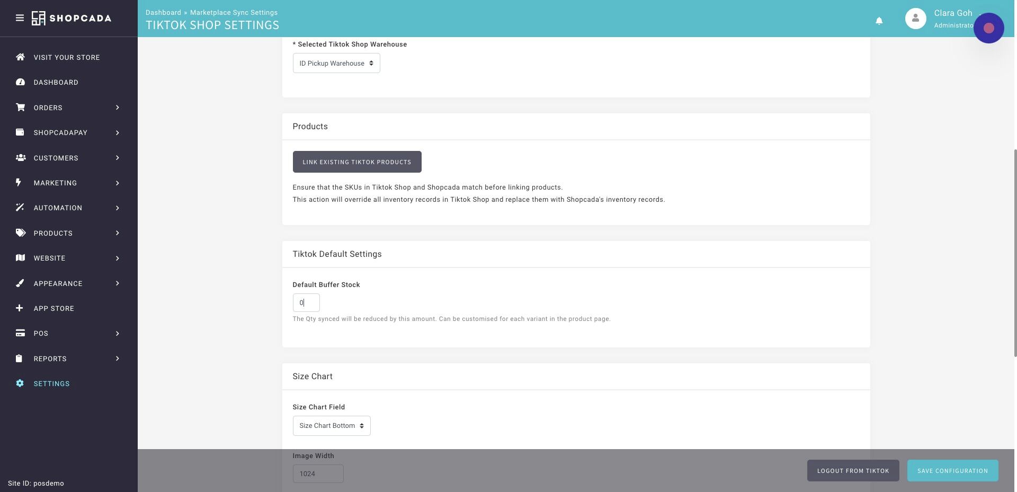Expand the Products submenu chevron
The height and width of the screenshot is (492, 1017).
click(x=118, y=233)
